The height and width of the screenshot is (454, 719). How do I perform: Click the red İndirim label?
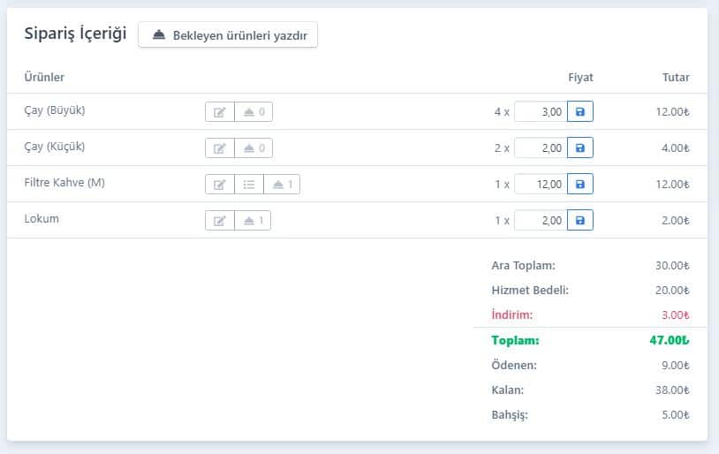[511, 315]
